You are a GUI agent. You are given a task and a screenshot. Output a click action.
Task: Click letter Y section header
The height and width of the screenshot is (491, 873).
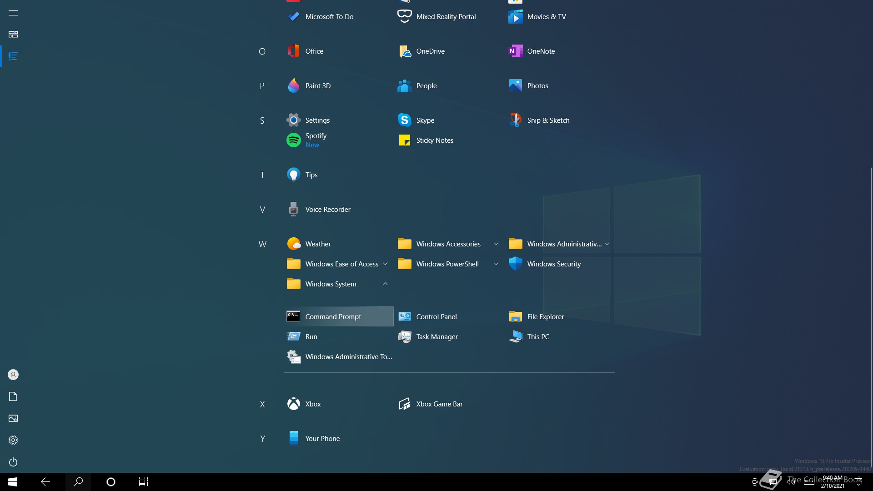[x=262, y=439]
